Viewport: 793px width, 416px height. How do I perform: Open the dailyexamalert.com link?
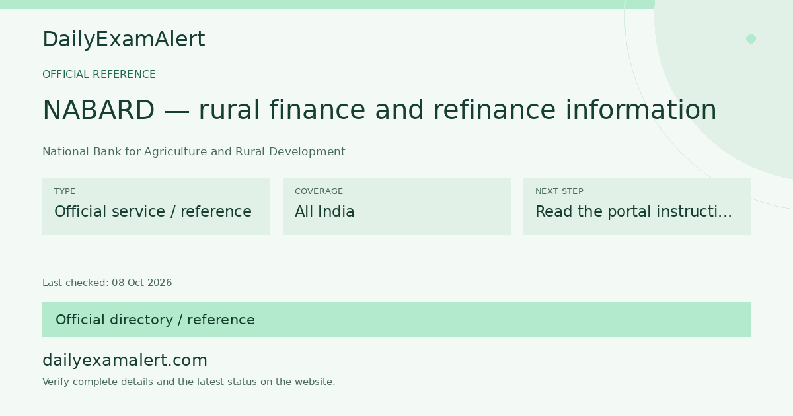125,361
